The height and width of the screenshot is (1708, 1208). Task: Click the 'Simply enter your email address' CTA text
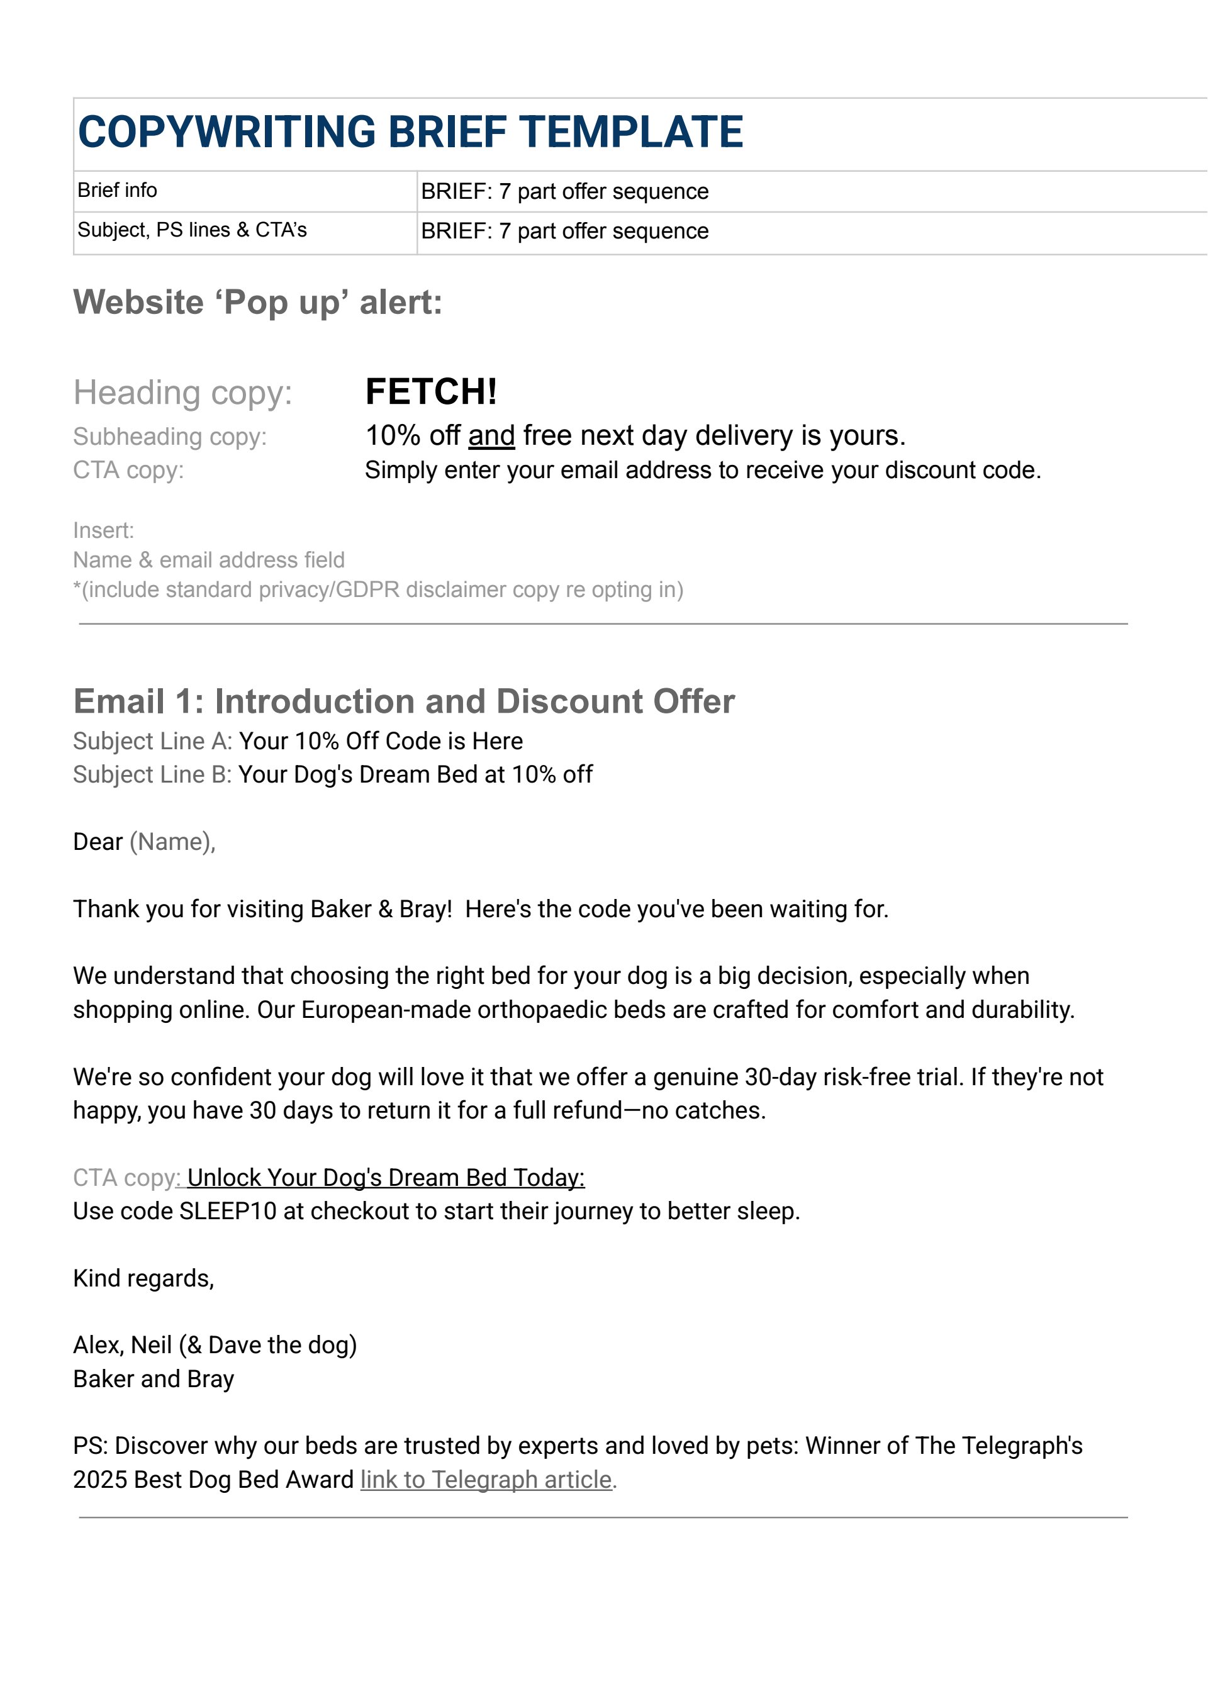[702, 470]
